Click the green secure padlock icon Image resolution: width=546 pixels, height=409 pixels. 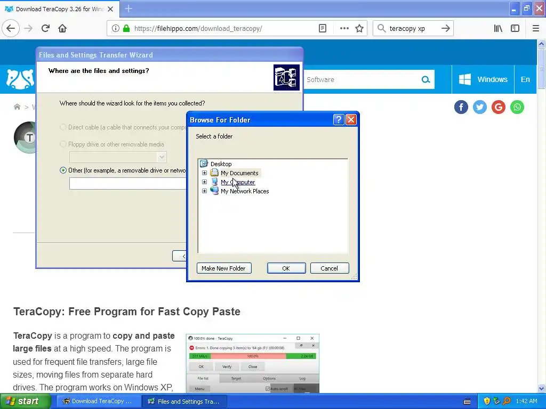click(126, 28)
